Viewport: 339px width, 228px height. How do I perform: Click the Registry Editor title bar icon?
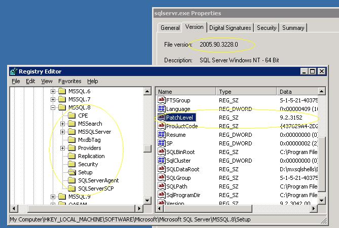point(14,71)
